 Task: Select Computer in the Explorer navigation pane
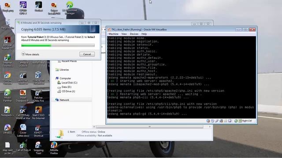pyautogui.click(x=63, y=78)
